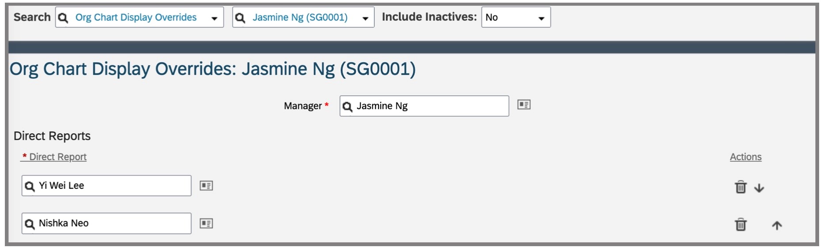Open quick card icon next to Nishka Neo
This screenshot has width=824, height=251.
[206, 224]
